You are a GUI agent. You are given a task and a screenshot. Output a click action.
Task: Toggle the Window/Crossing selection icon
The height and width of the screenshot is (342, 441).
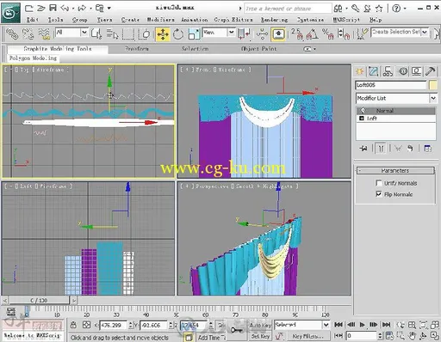145,34
